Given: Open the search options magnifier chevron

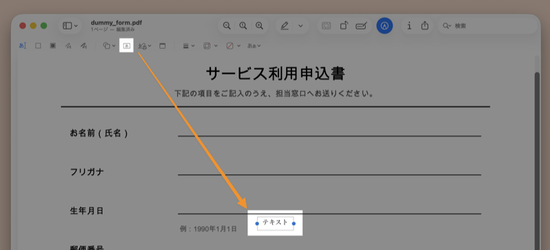Looking at the screenshot, I should (447, 25).
